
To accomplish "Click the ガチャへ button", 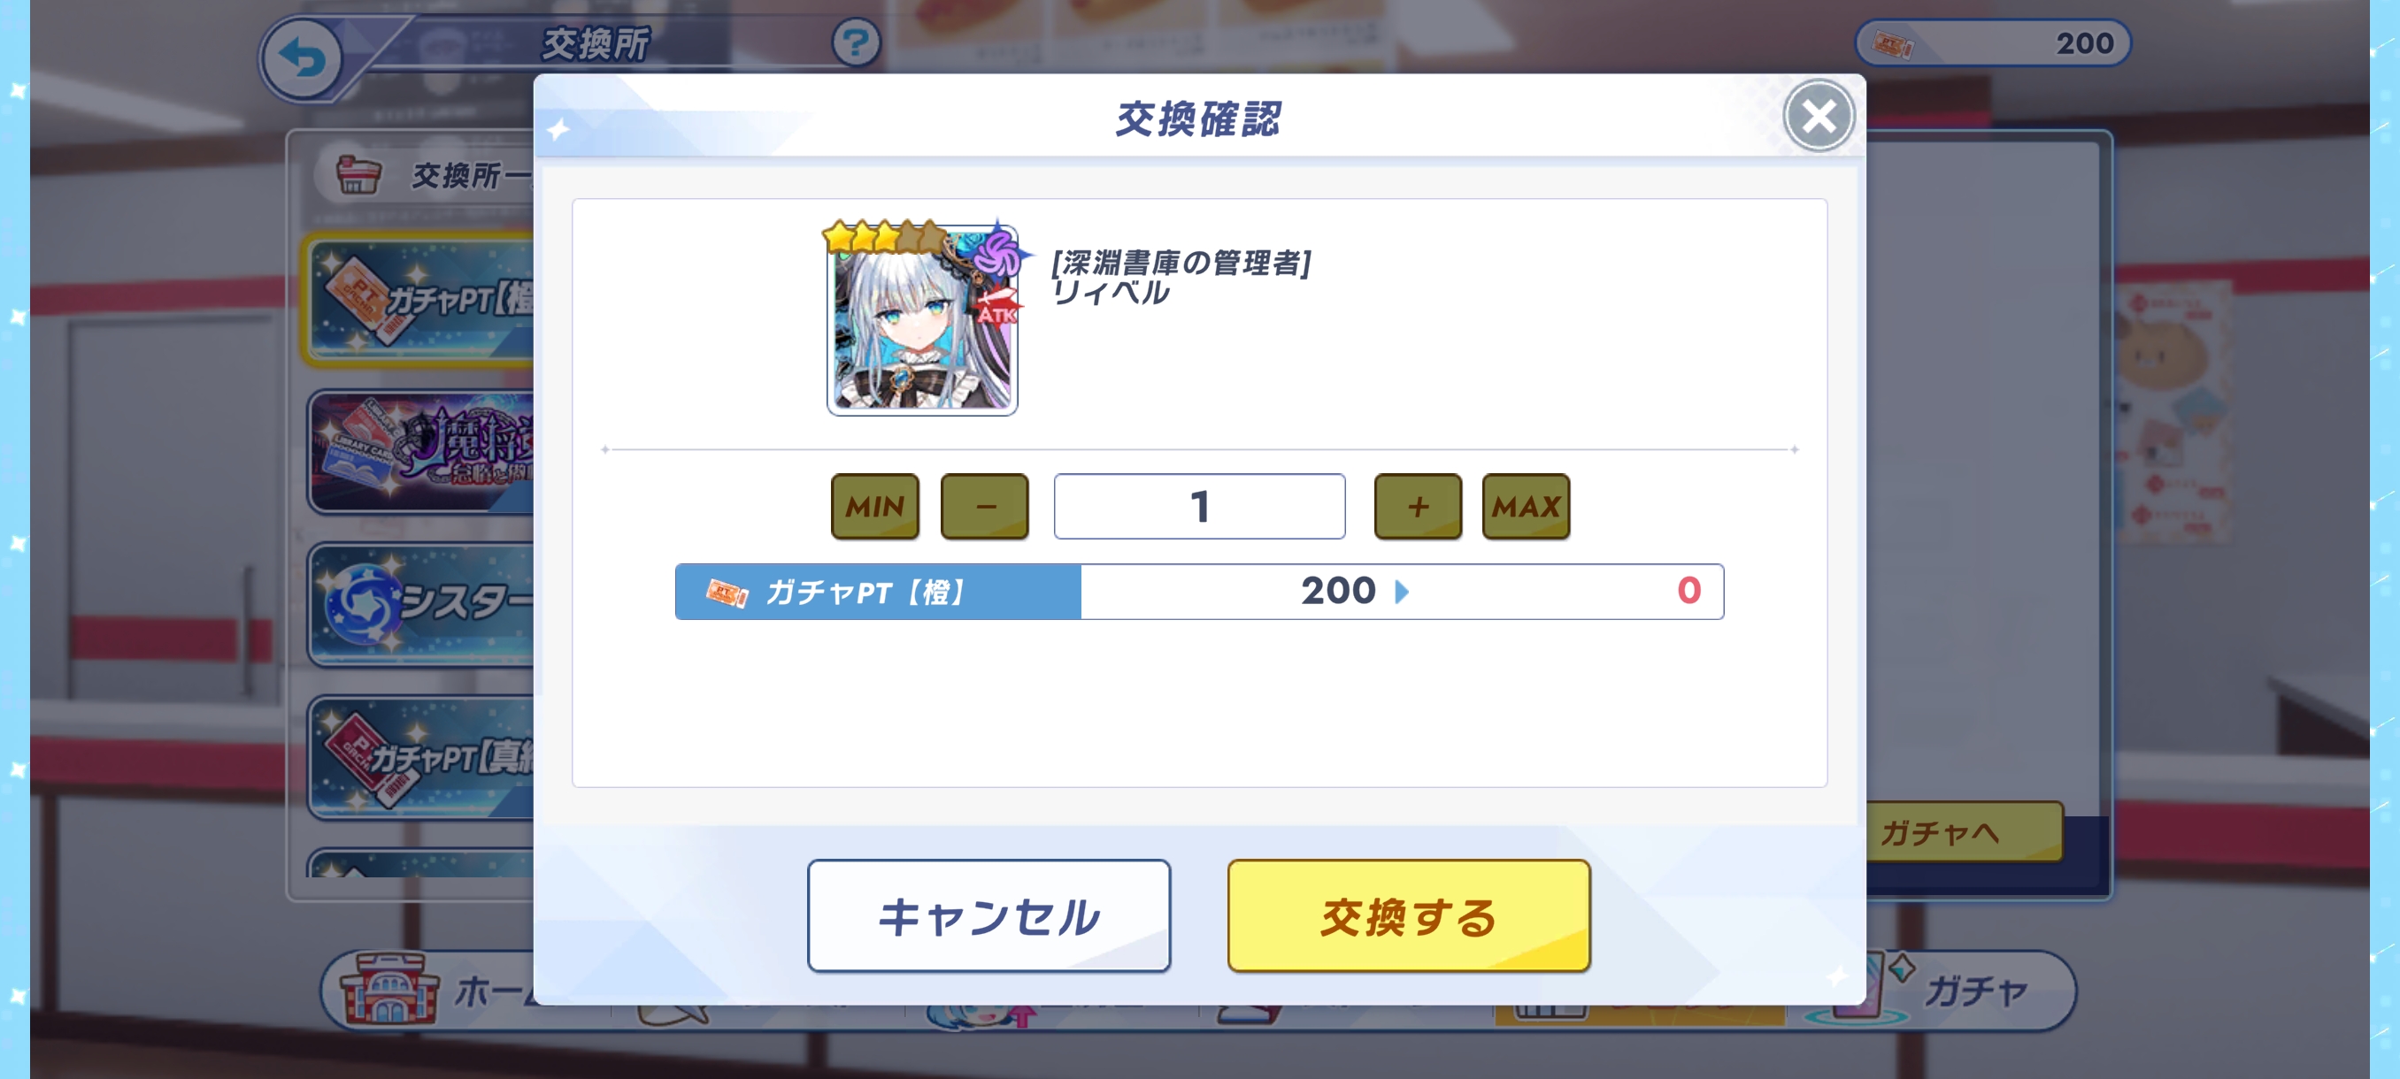I will coord(1964,831).
